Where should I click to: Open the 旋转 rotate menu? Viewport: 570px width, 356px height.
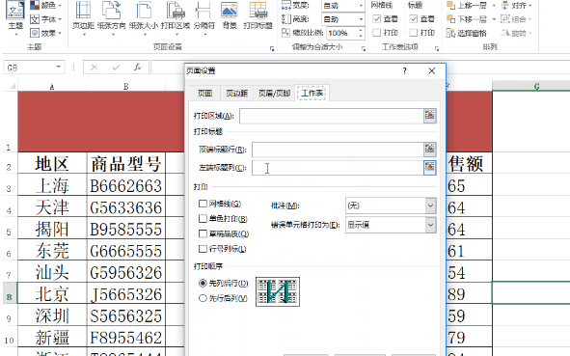click(x=517, y=33)
